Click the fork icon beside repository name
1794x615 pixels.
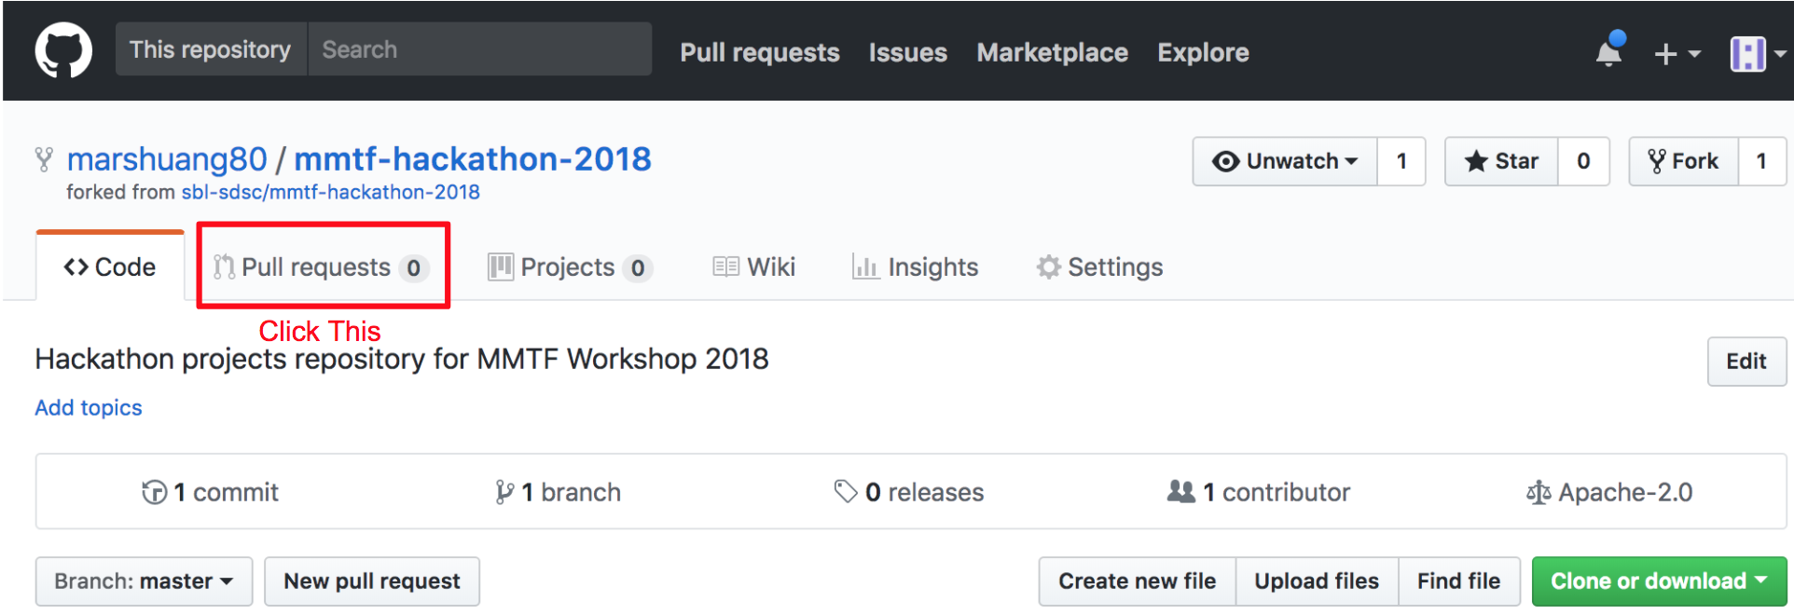(44, 159)
